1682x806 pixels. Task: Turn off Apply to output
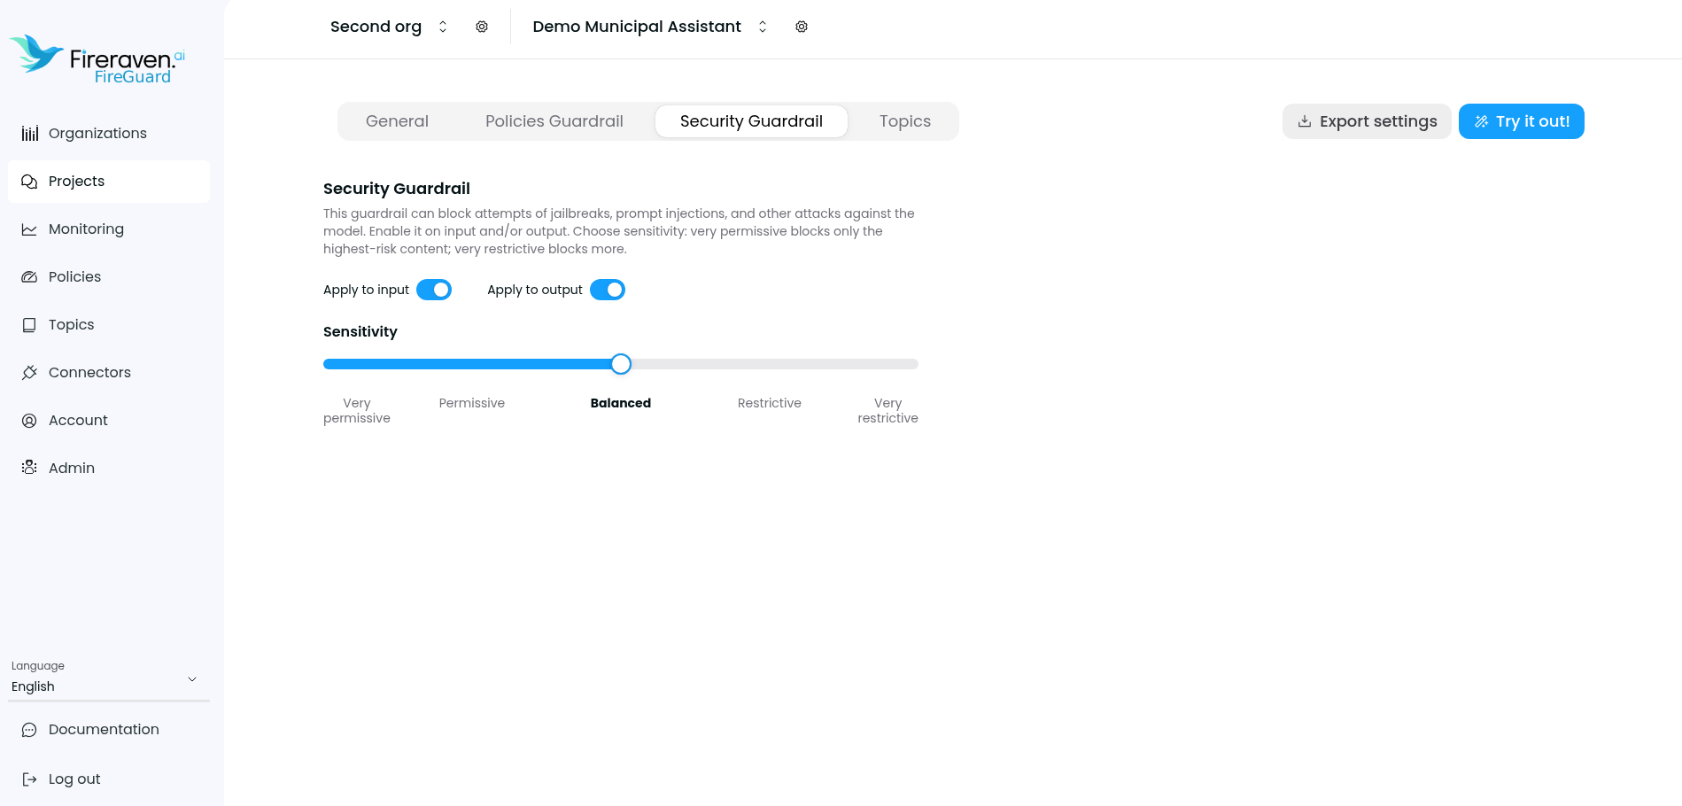[607, 289]
